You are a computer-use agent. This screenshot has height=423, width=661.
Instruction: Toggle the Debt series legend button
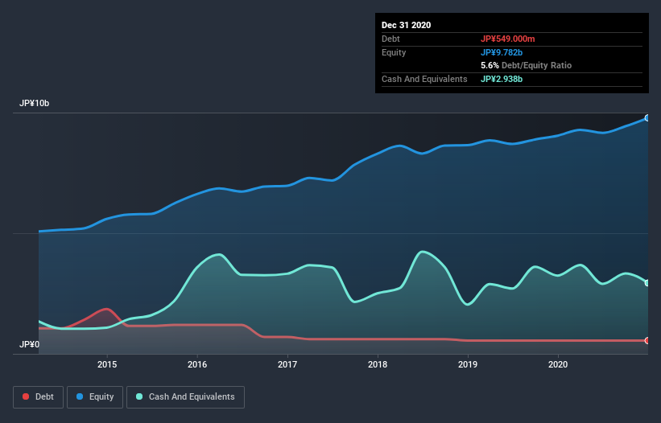(x=38, y=397)
